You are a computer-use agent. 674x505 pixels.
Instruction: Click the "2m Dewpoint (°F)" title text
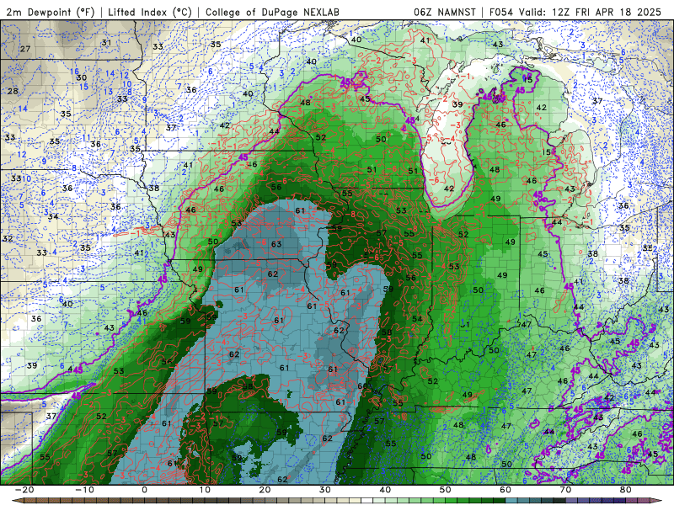tap(51, 12)
